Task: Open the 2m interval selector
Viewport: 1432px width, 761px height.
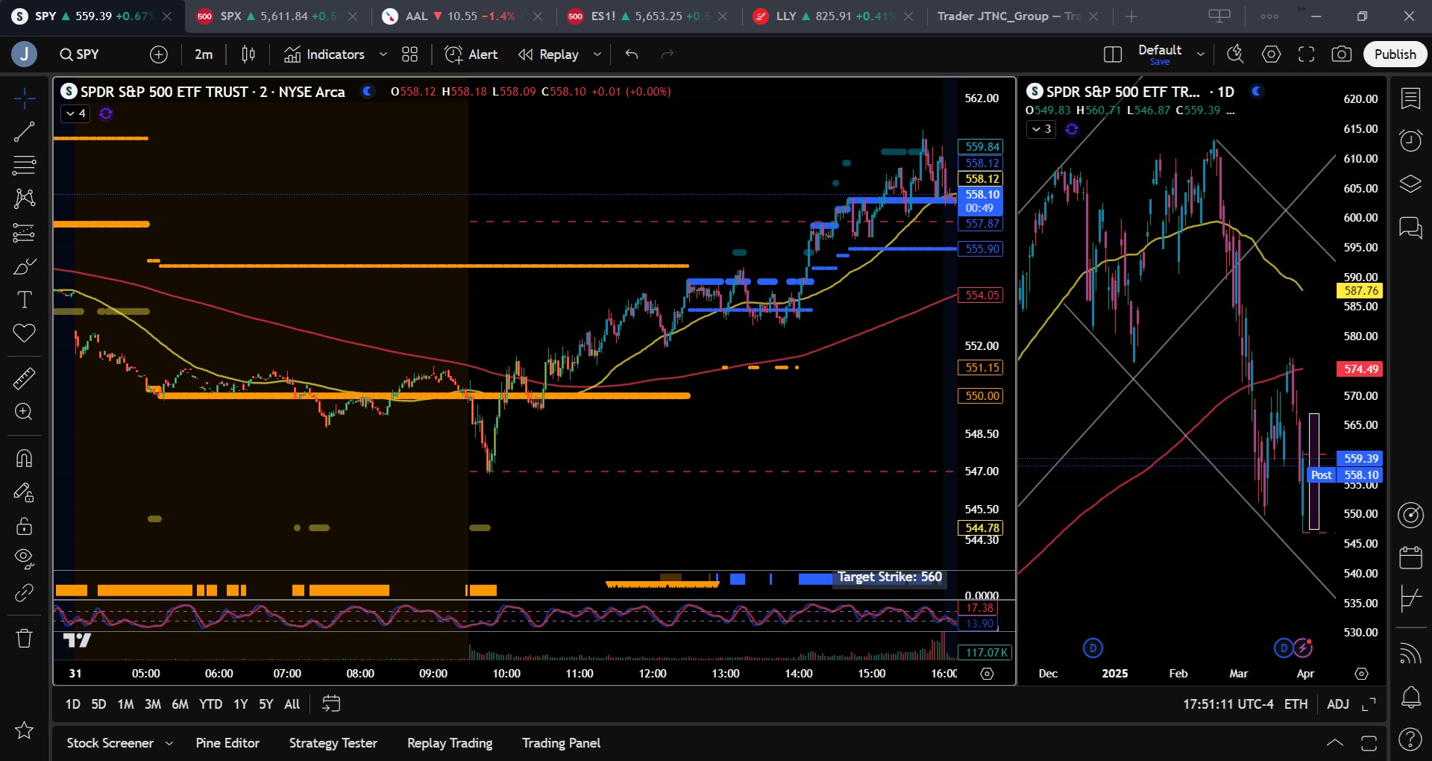Action: point(204,54)
